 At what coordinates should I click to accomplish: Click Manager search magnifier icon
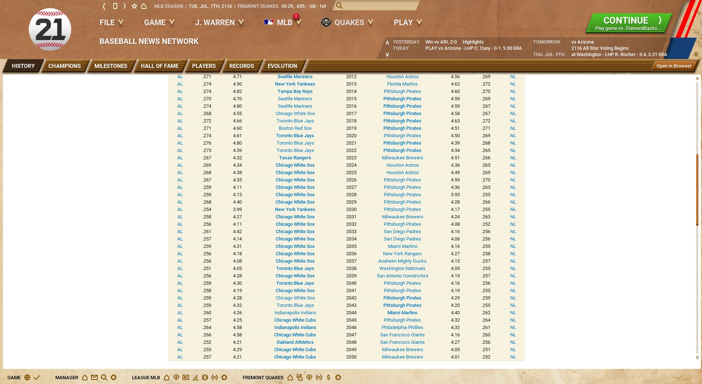coord(104,377)
